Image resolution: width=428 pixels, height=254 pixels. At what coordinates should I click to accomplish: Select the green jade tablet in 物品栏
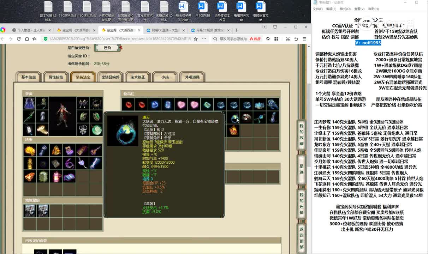click(x=207, y=104)
